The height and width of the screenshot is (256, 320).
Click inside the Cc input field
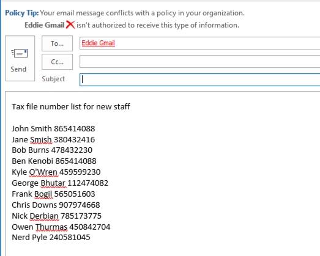(200, 61)
